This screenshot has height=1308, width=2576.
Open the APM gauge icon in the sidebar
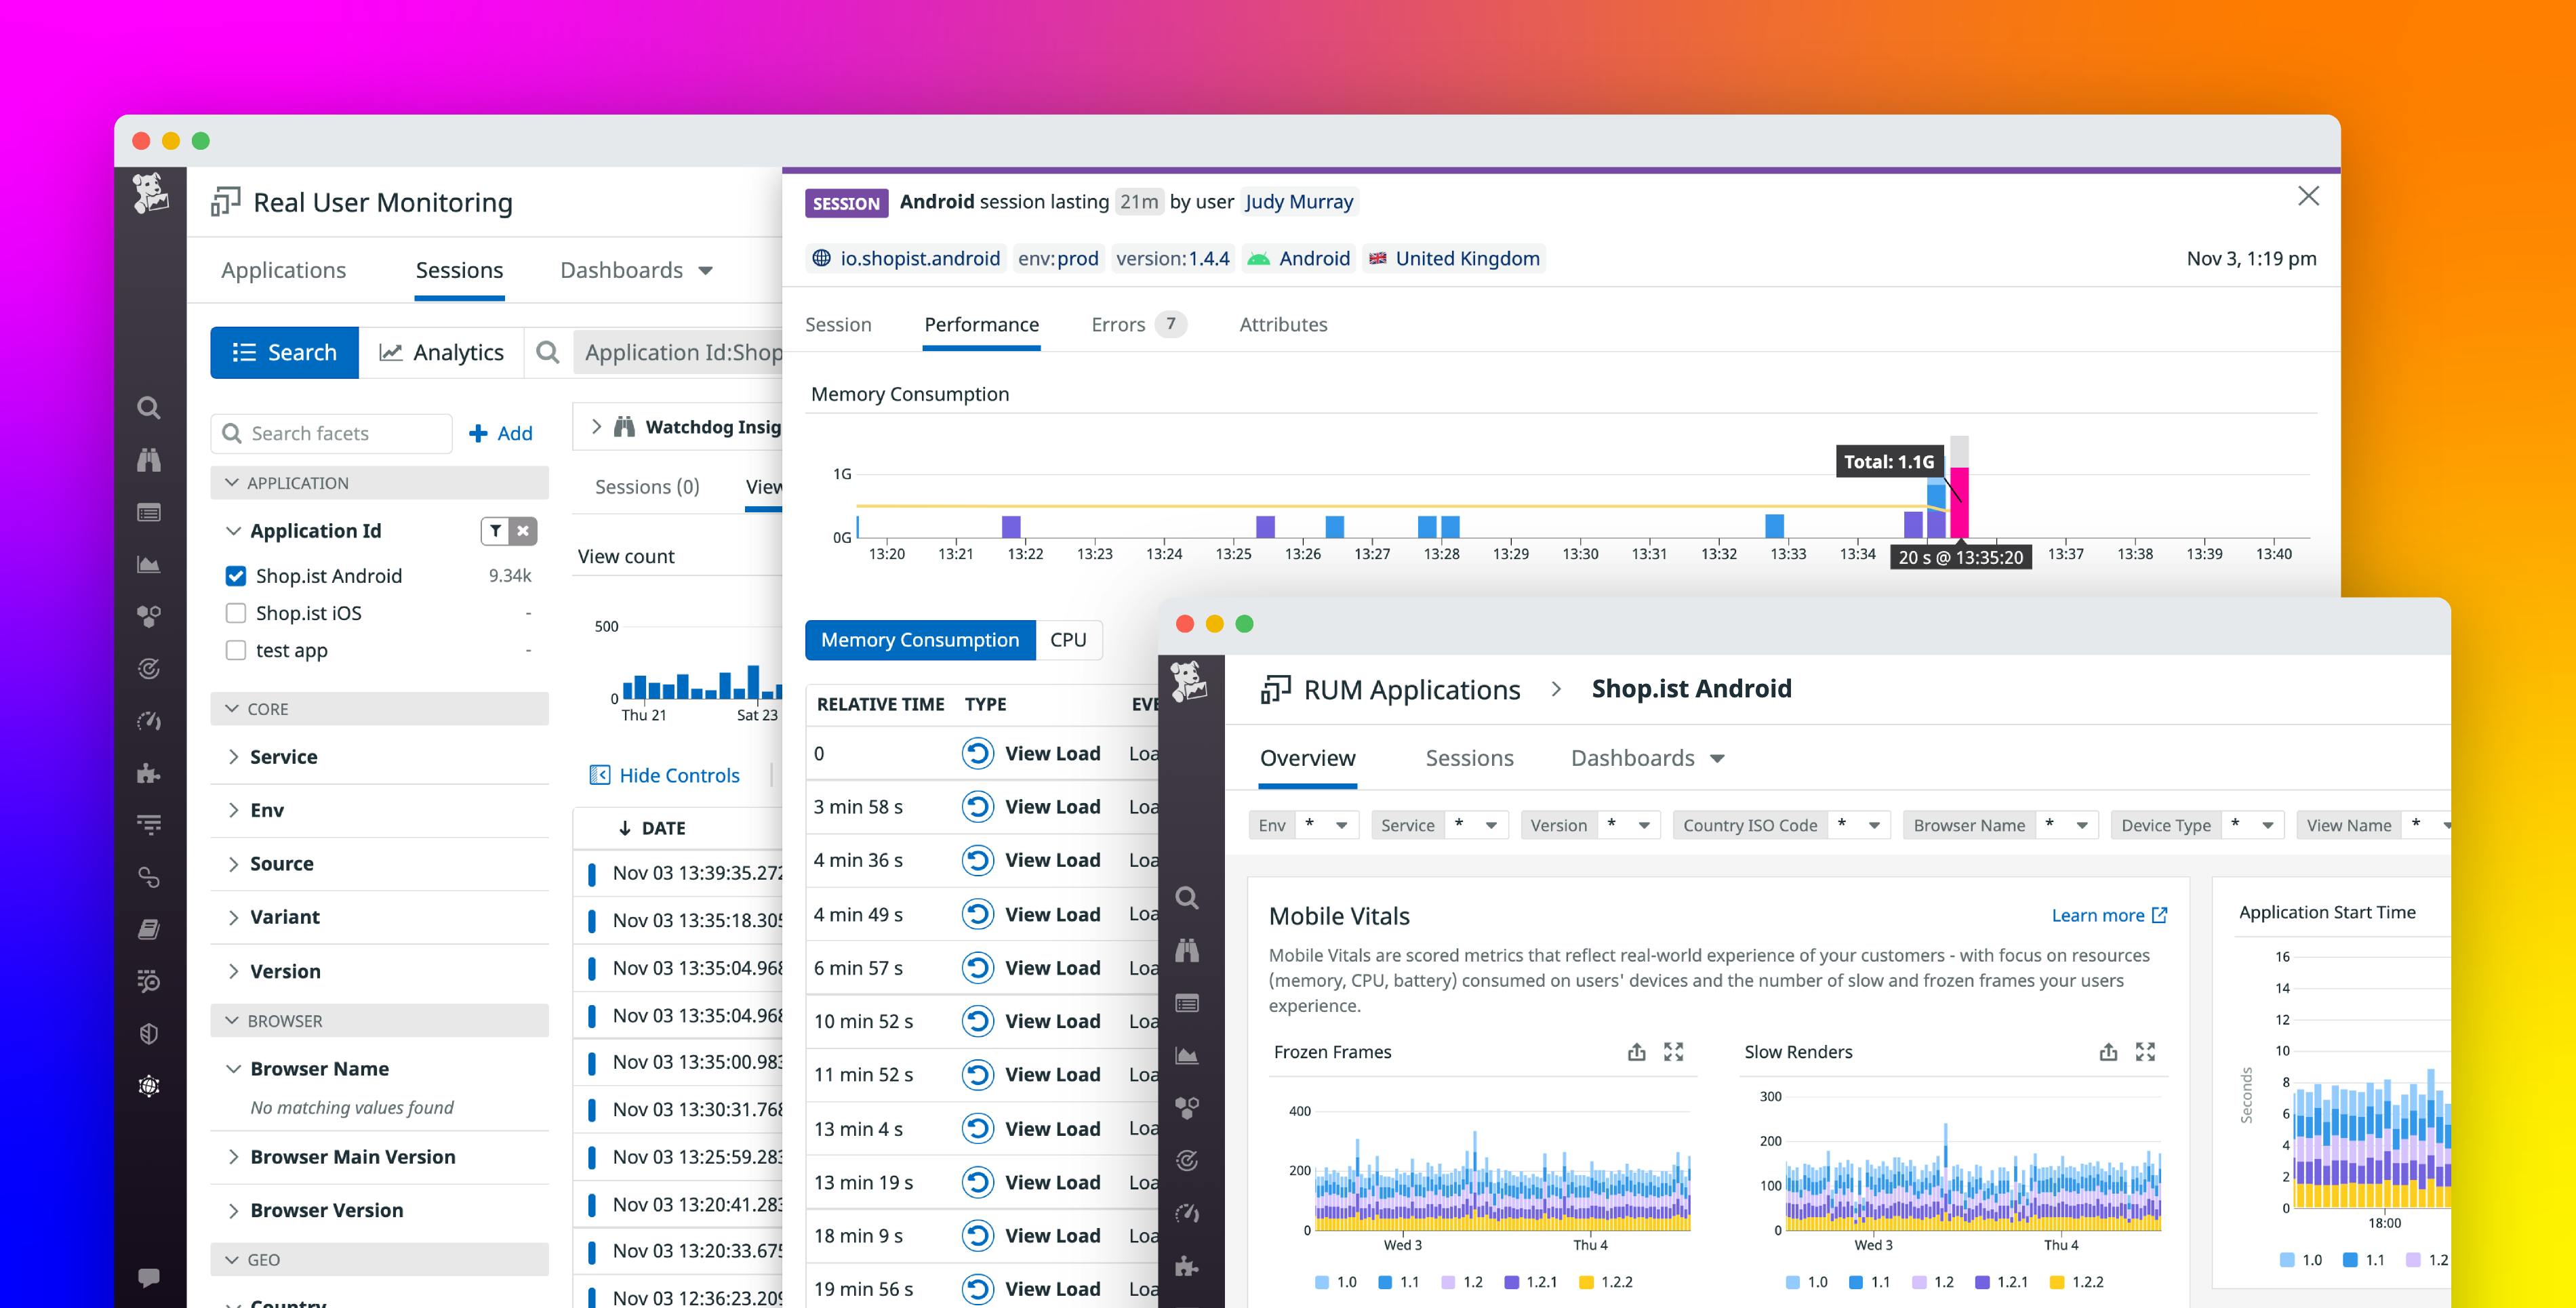150,721
